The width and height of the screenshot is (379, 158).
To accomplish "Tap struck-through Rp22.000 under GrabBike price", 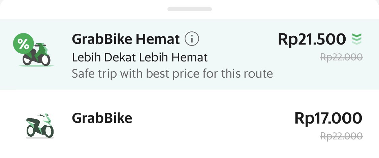I will pos(341,136).
